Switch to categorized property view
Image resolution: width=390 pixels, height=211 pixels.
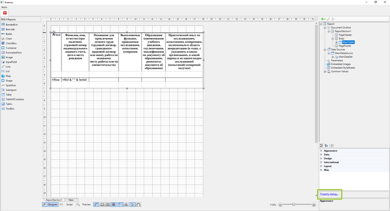click(322, 146)
